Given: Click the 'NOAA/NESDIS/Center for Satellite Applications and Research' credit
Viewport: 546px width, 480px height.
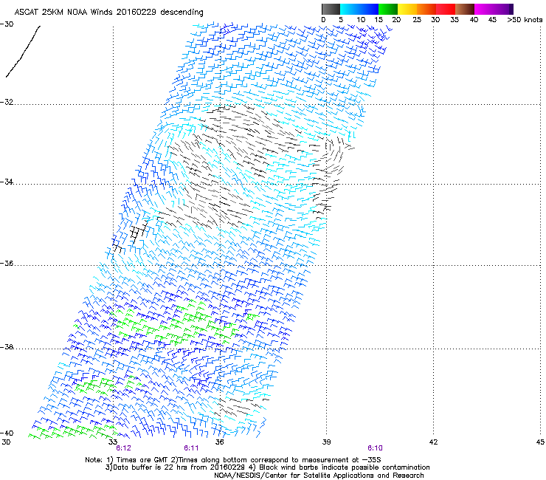Looking at the screenshot, I should pyautogui.click(x=319, y=476).
